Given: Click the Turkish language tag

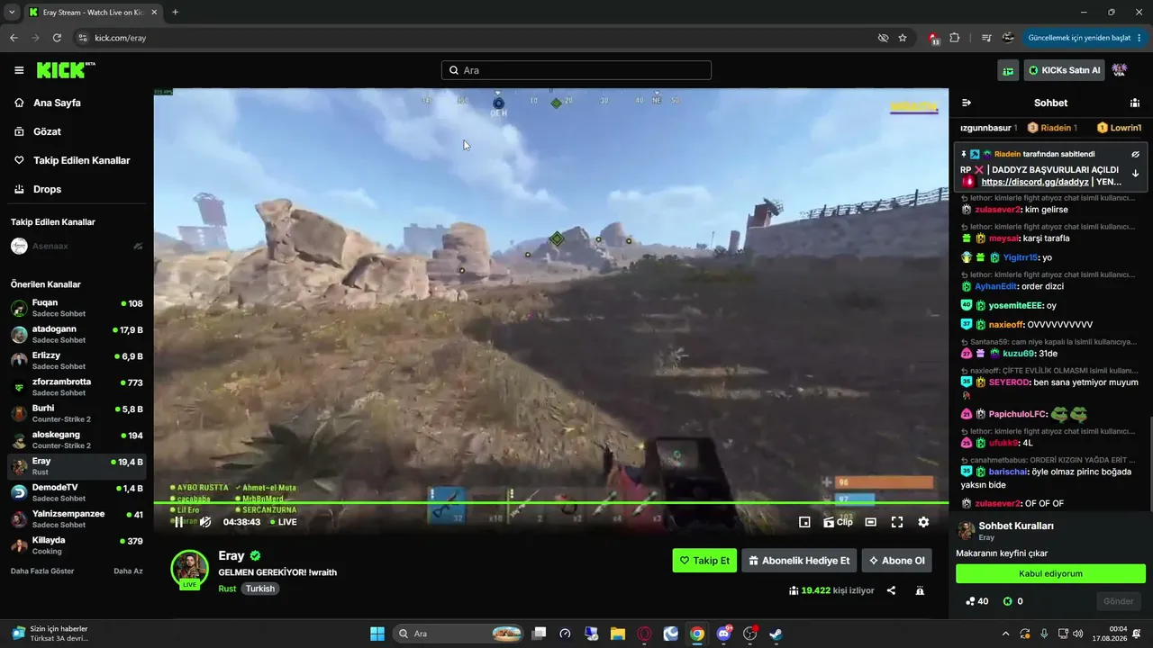Looking at the screenshot, I should 260,589.
